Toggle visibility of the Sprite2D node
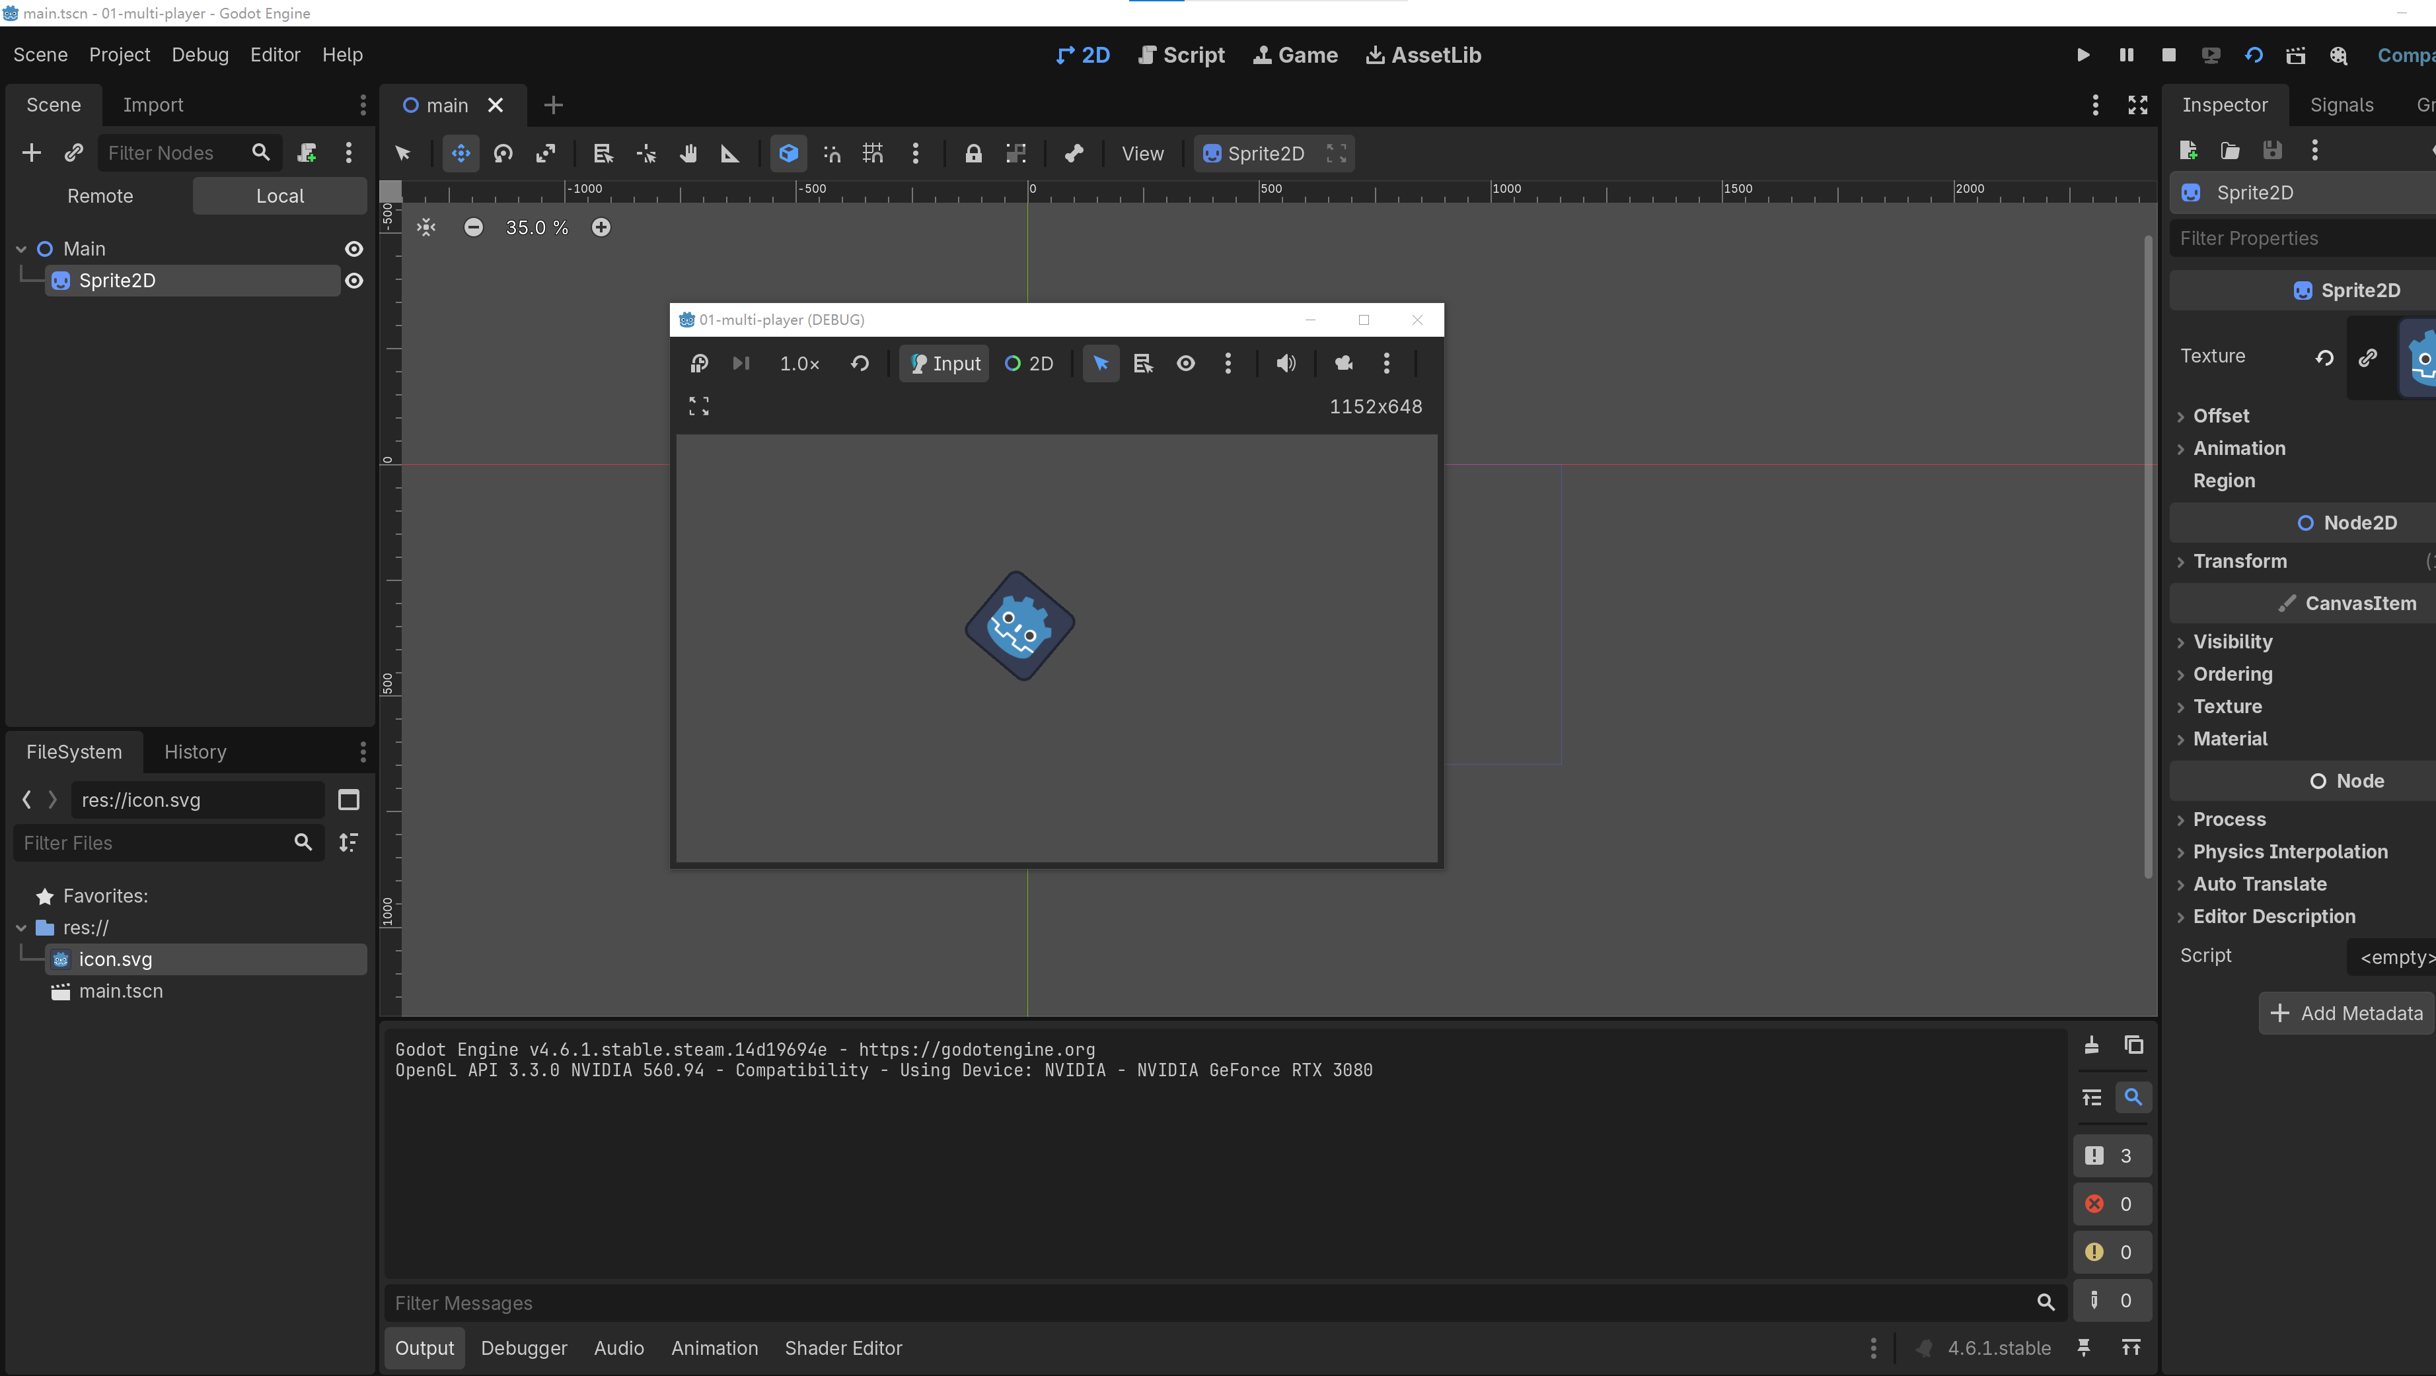Screen dimensions: 2436x1376 [353, 281]
